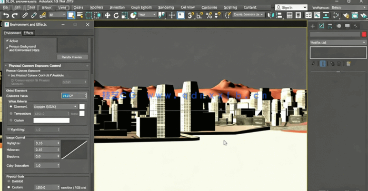
Task: Activate the Select Object tool
Action: tap(71, 15)
